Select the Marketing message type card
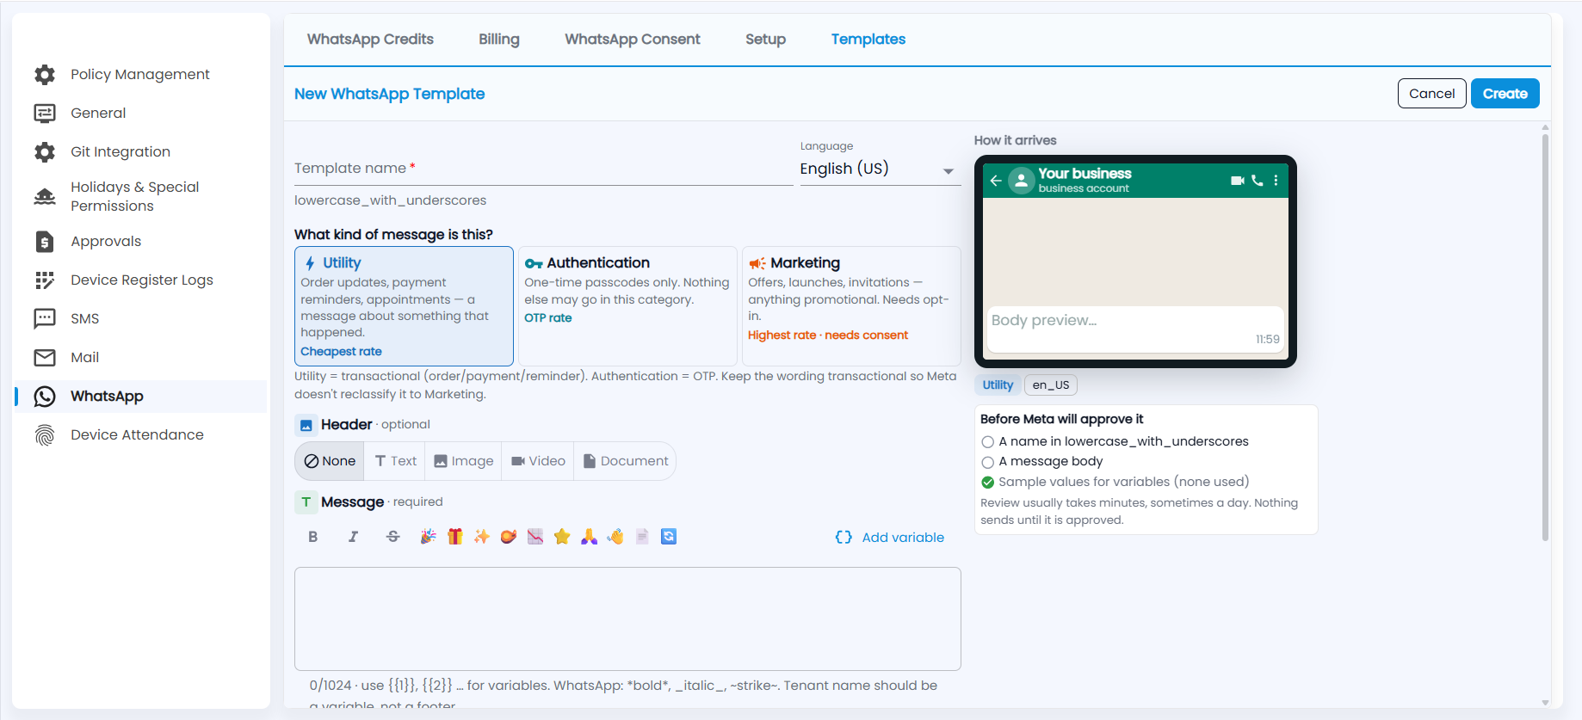Screen dimensions: 1582x720 851,306
